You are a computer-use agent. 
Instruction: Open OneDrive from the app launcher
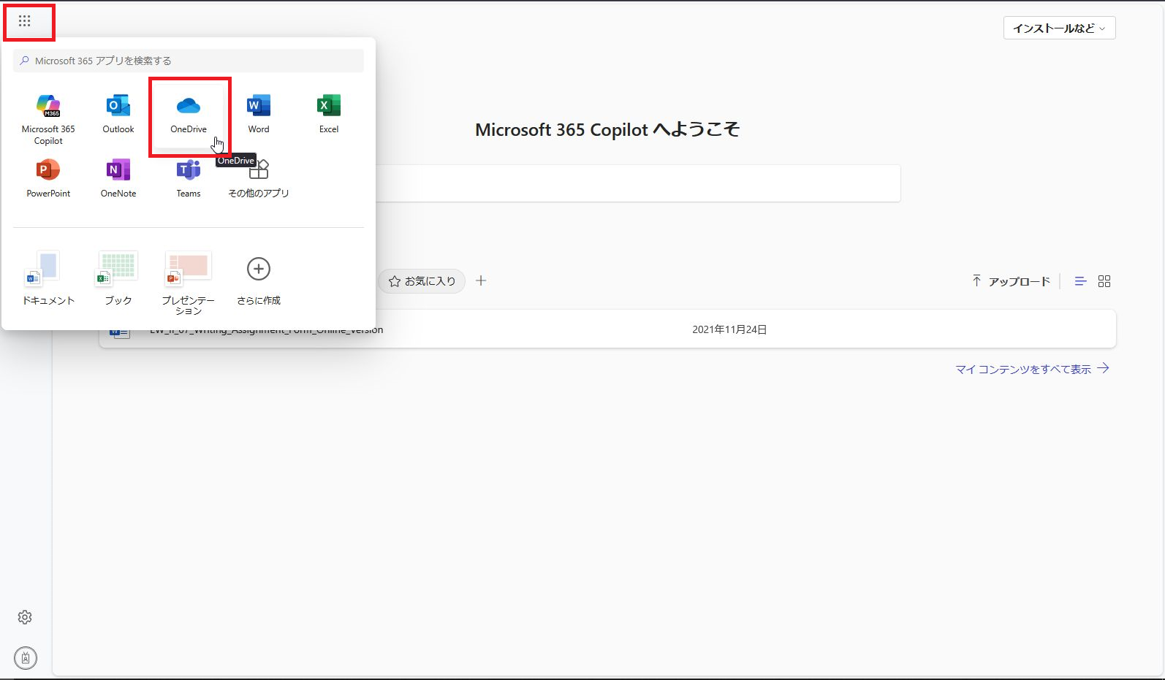pyautogui.click(x=189, y=115)
